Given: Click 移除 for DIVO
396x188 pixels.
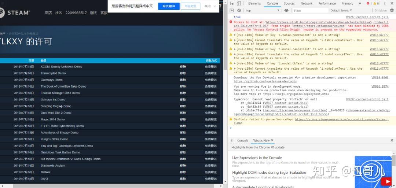Looking at the screenshot, I should tap(183, 179).
